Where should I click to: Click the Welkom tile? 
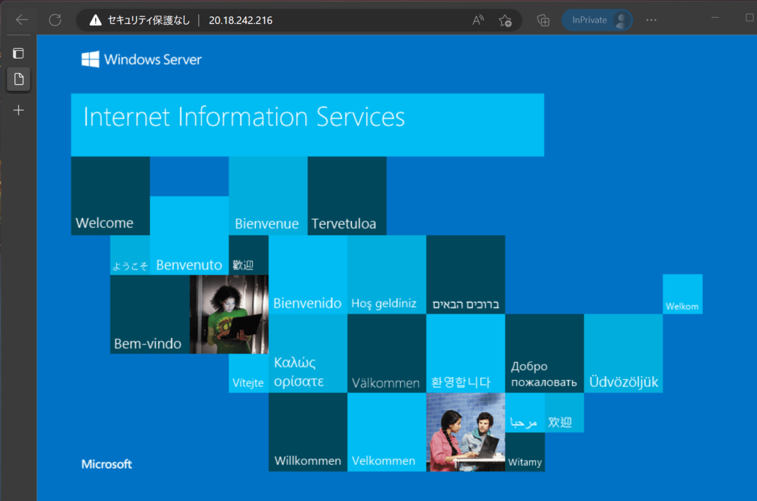pos(683,294)
